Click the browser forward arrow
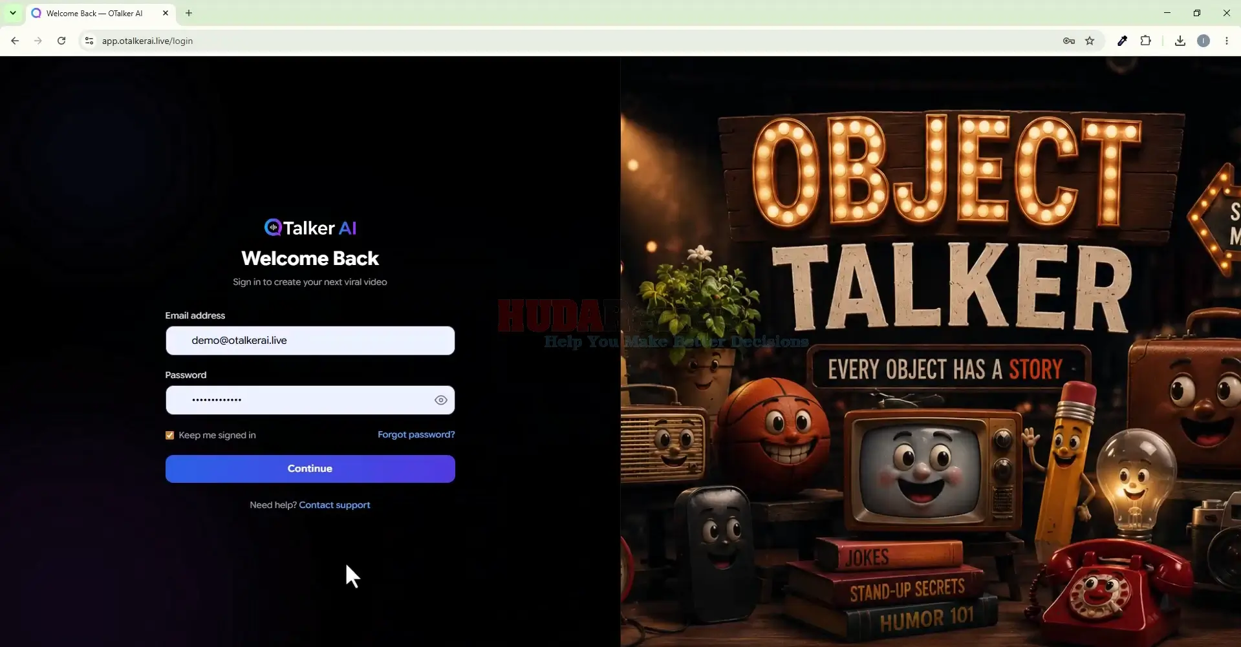 tap(38, 41)
